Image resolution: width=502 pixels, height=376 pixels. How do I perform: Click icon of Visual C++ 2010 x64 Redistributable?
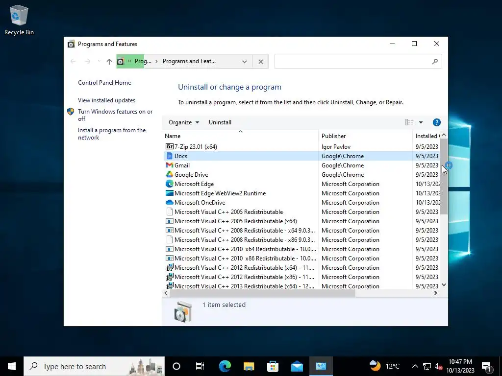(169, 249)
